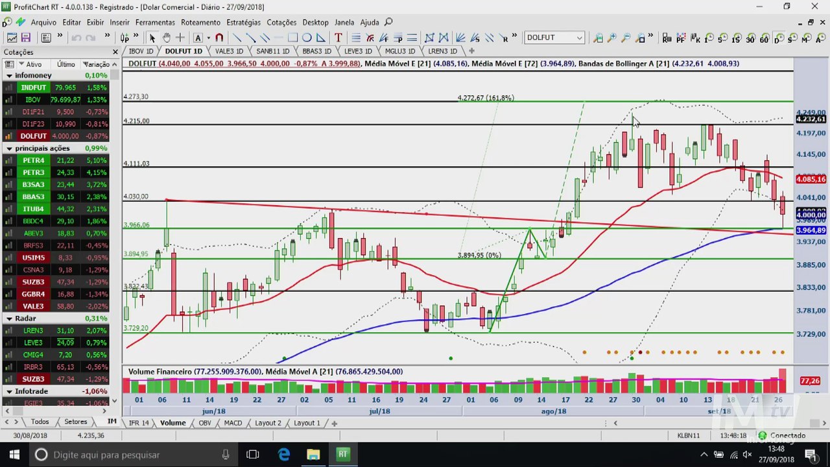Sort quotes by Variação column
Screen dimensions: 830x467
pos(96,64)
